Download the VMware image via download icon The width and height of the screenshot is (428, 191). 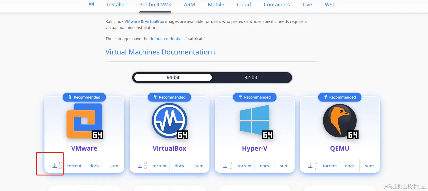point(55,165)
